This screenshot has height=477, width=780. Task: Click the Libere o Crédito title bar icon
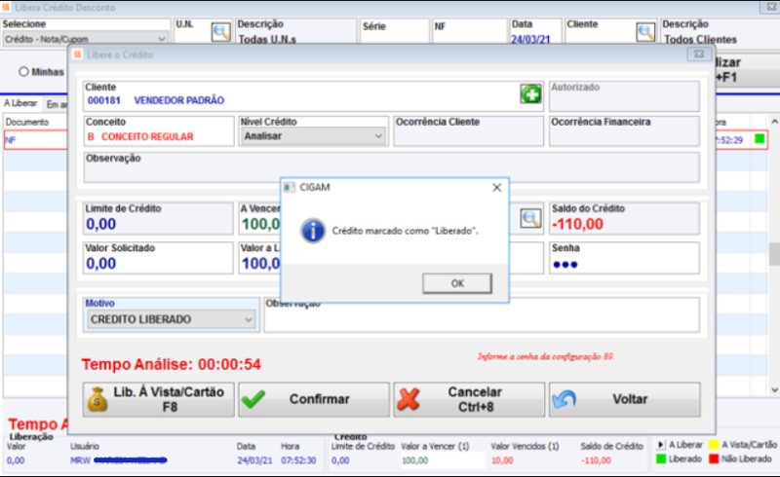coord(77,55)
